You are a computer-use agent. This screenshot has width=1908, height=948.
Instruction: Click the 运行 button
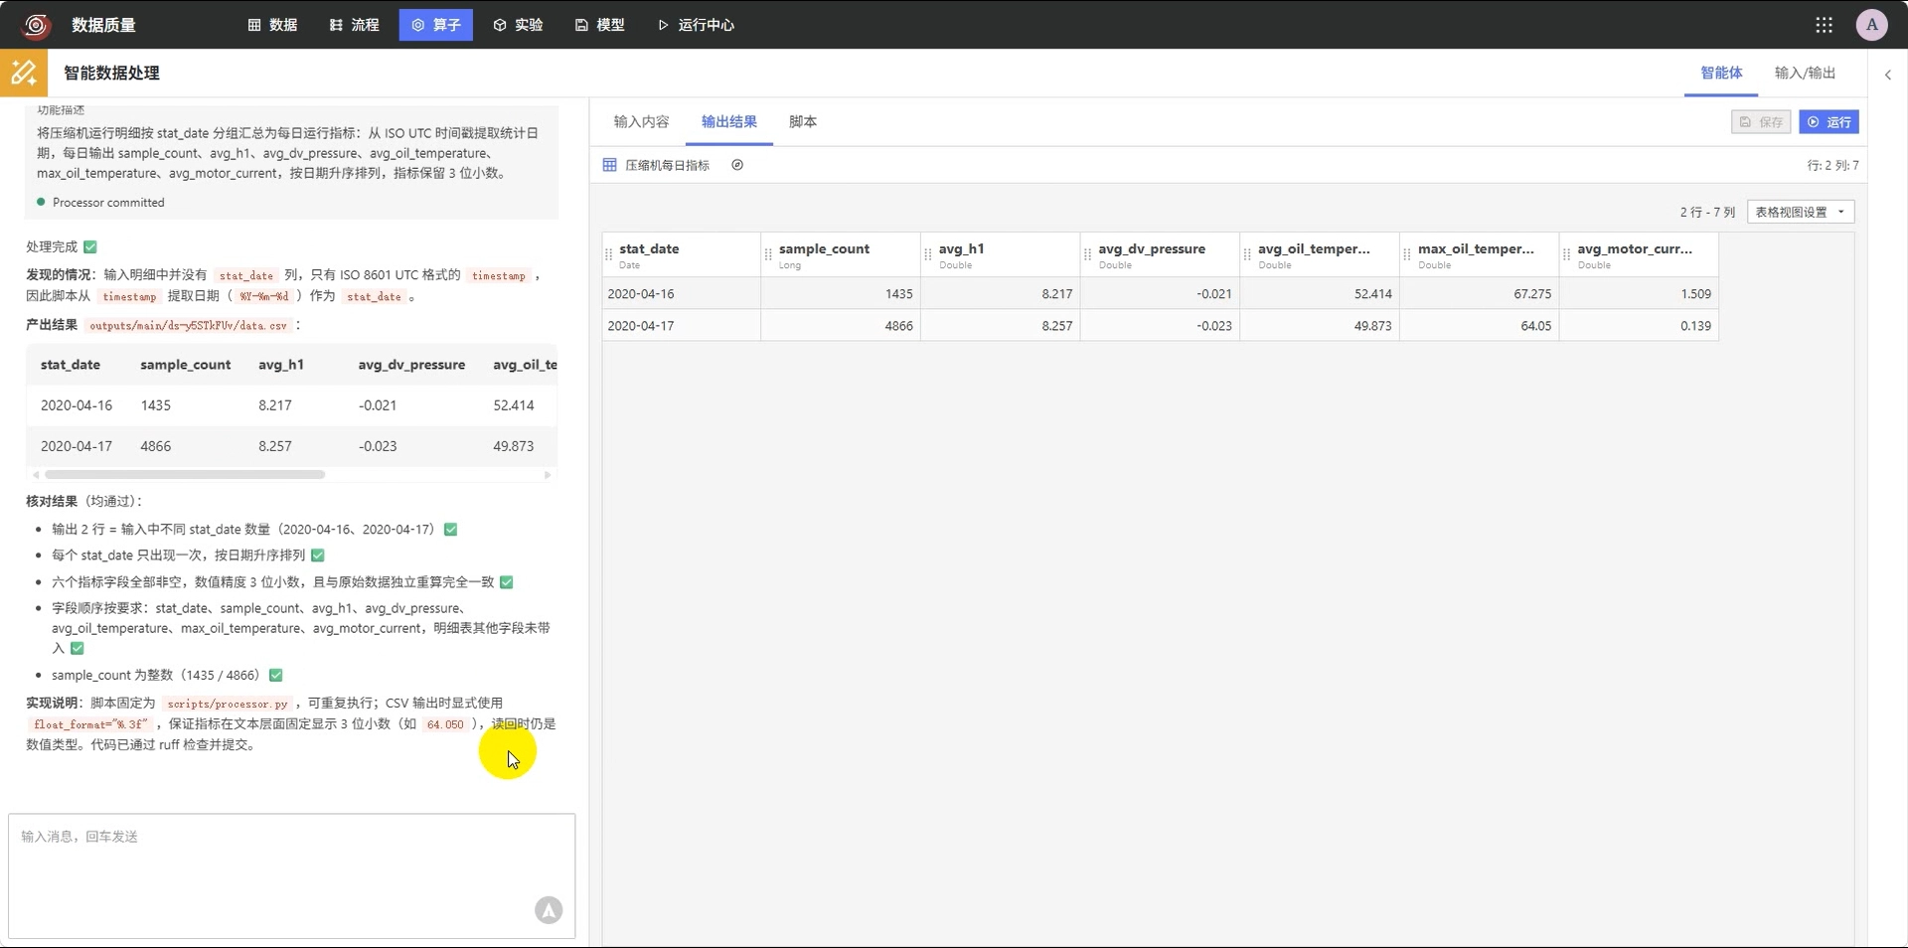1828,122
